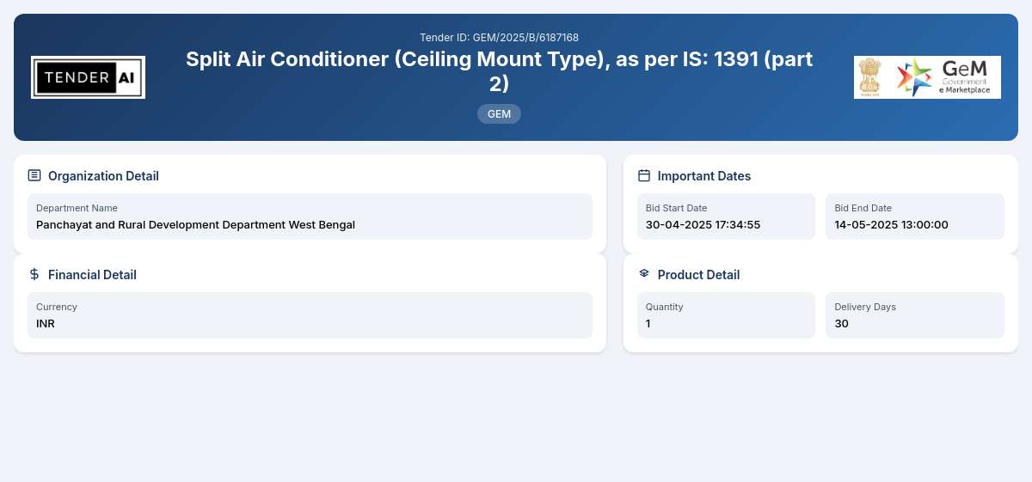This screenshot has height=482, width=1032.
Task: Click the Financial Detail dollar icon
Action: tap(34, 274)
